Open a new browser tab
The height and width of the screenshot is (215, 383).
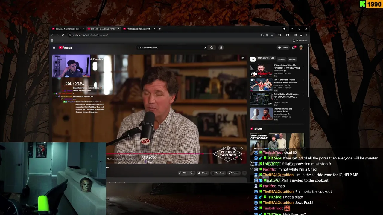[160, 29]
